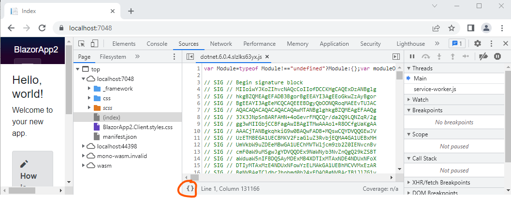
Task: Reload the localhost page
Action: 42,28
